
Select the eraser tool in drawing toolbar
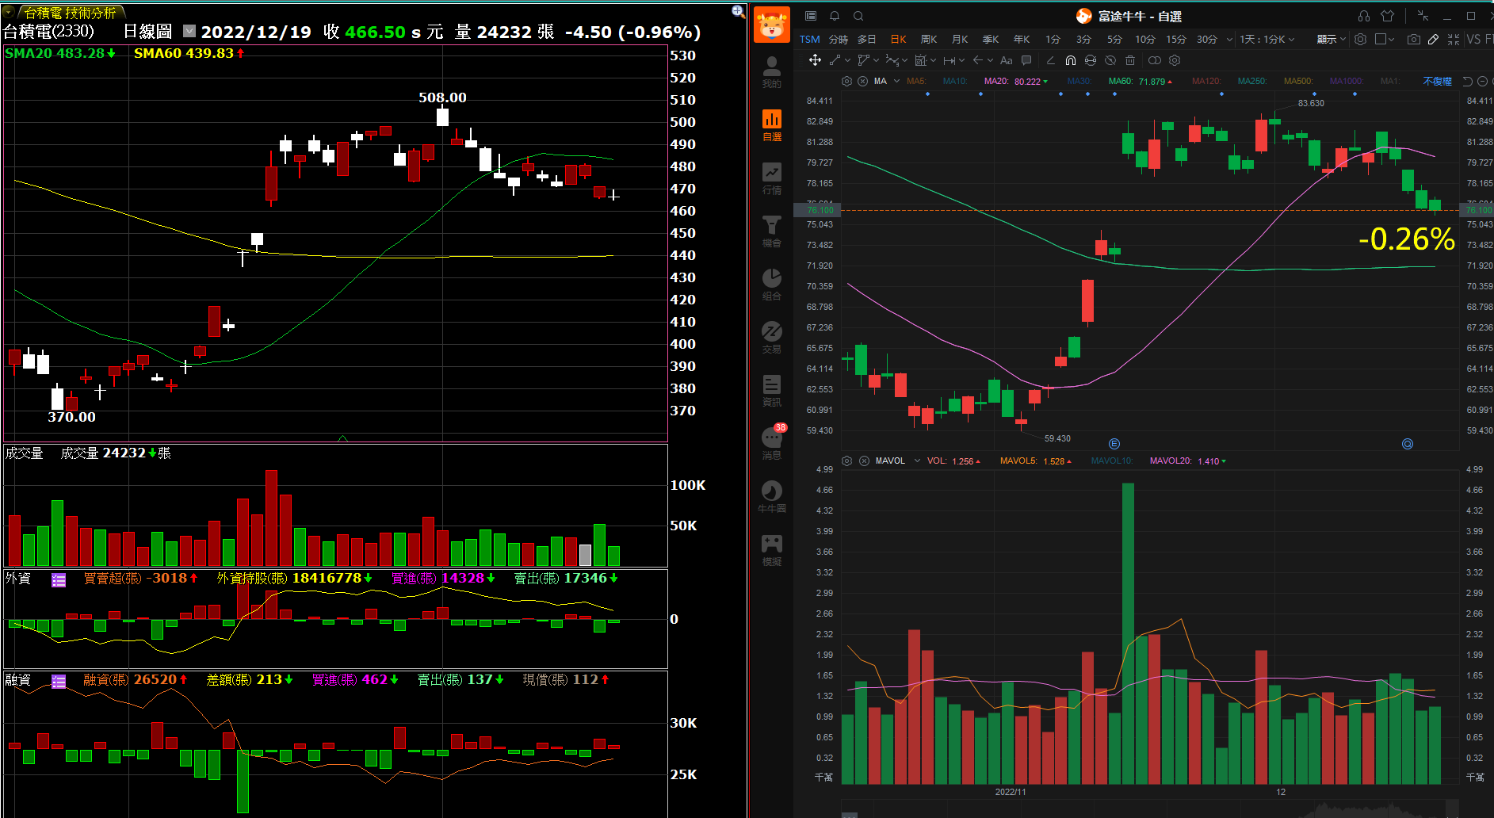(1050, 60)
